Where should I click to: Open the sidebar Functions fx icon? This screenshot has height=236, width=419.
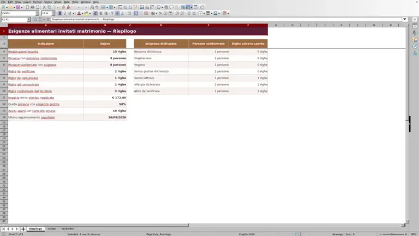pos(415,53)
